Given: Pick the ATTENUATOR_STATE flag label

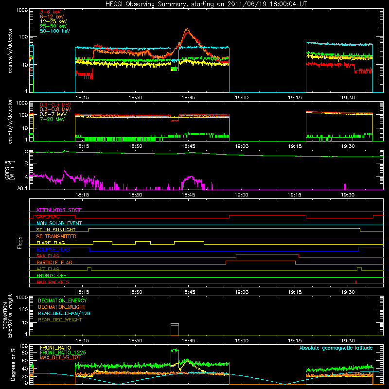Looking at the screenshot, I should tap(59, 210).
